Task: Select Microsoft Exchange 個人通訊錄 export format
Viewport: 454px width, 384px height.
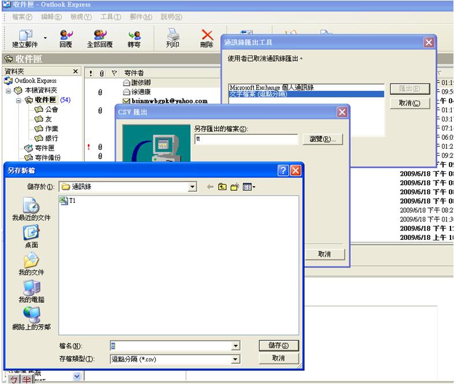Action: tap(306, 88)
